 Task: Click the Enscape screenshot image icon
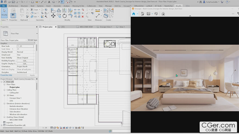click(148, 14)
